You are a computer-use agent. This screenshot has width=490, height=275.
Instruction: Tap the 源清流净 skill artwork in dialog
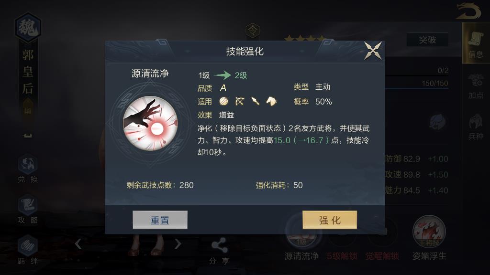coord(151,124)
